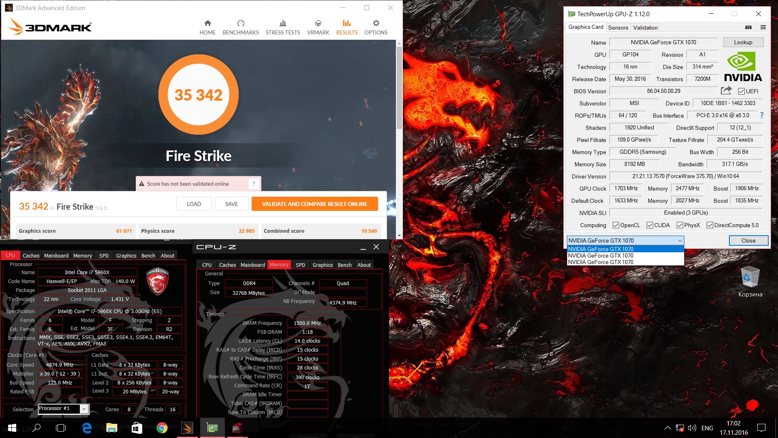
Task: Toggle the DirectCompute 5.0 checkbox
Action: (x=710, y=225)
